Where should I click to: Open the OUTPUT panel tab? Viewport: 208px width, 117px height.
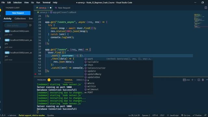57,80
